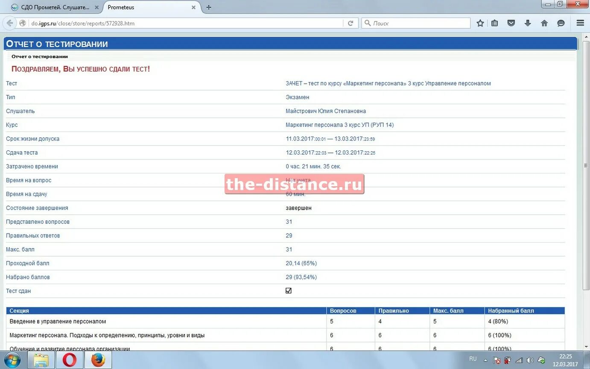Click course value Маркетинг персонала 3 курс УП
Viewport: 590px width, 369px height.
click(340, 125)
